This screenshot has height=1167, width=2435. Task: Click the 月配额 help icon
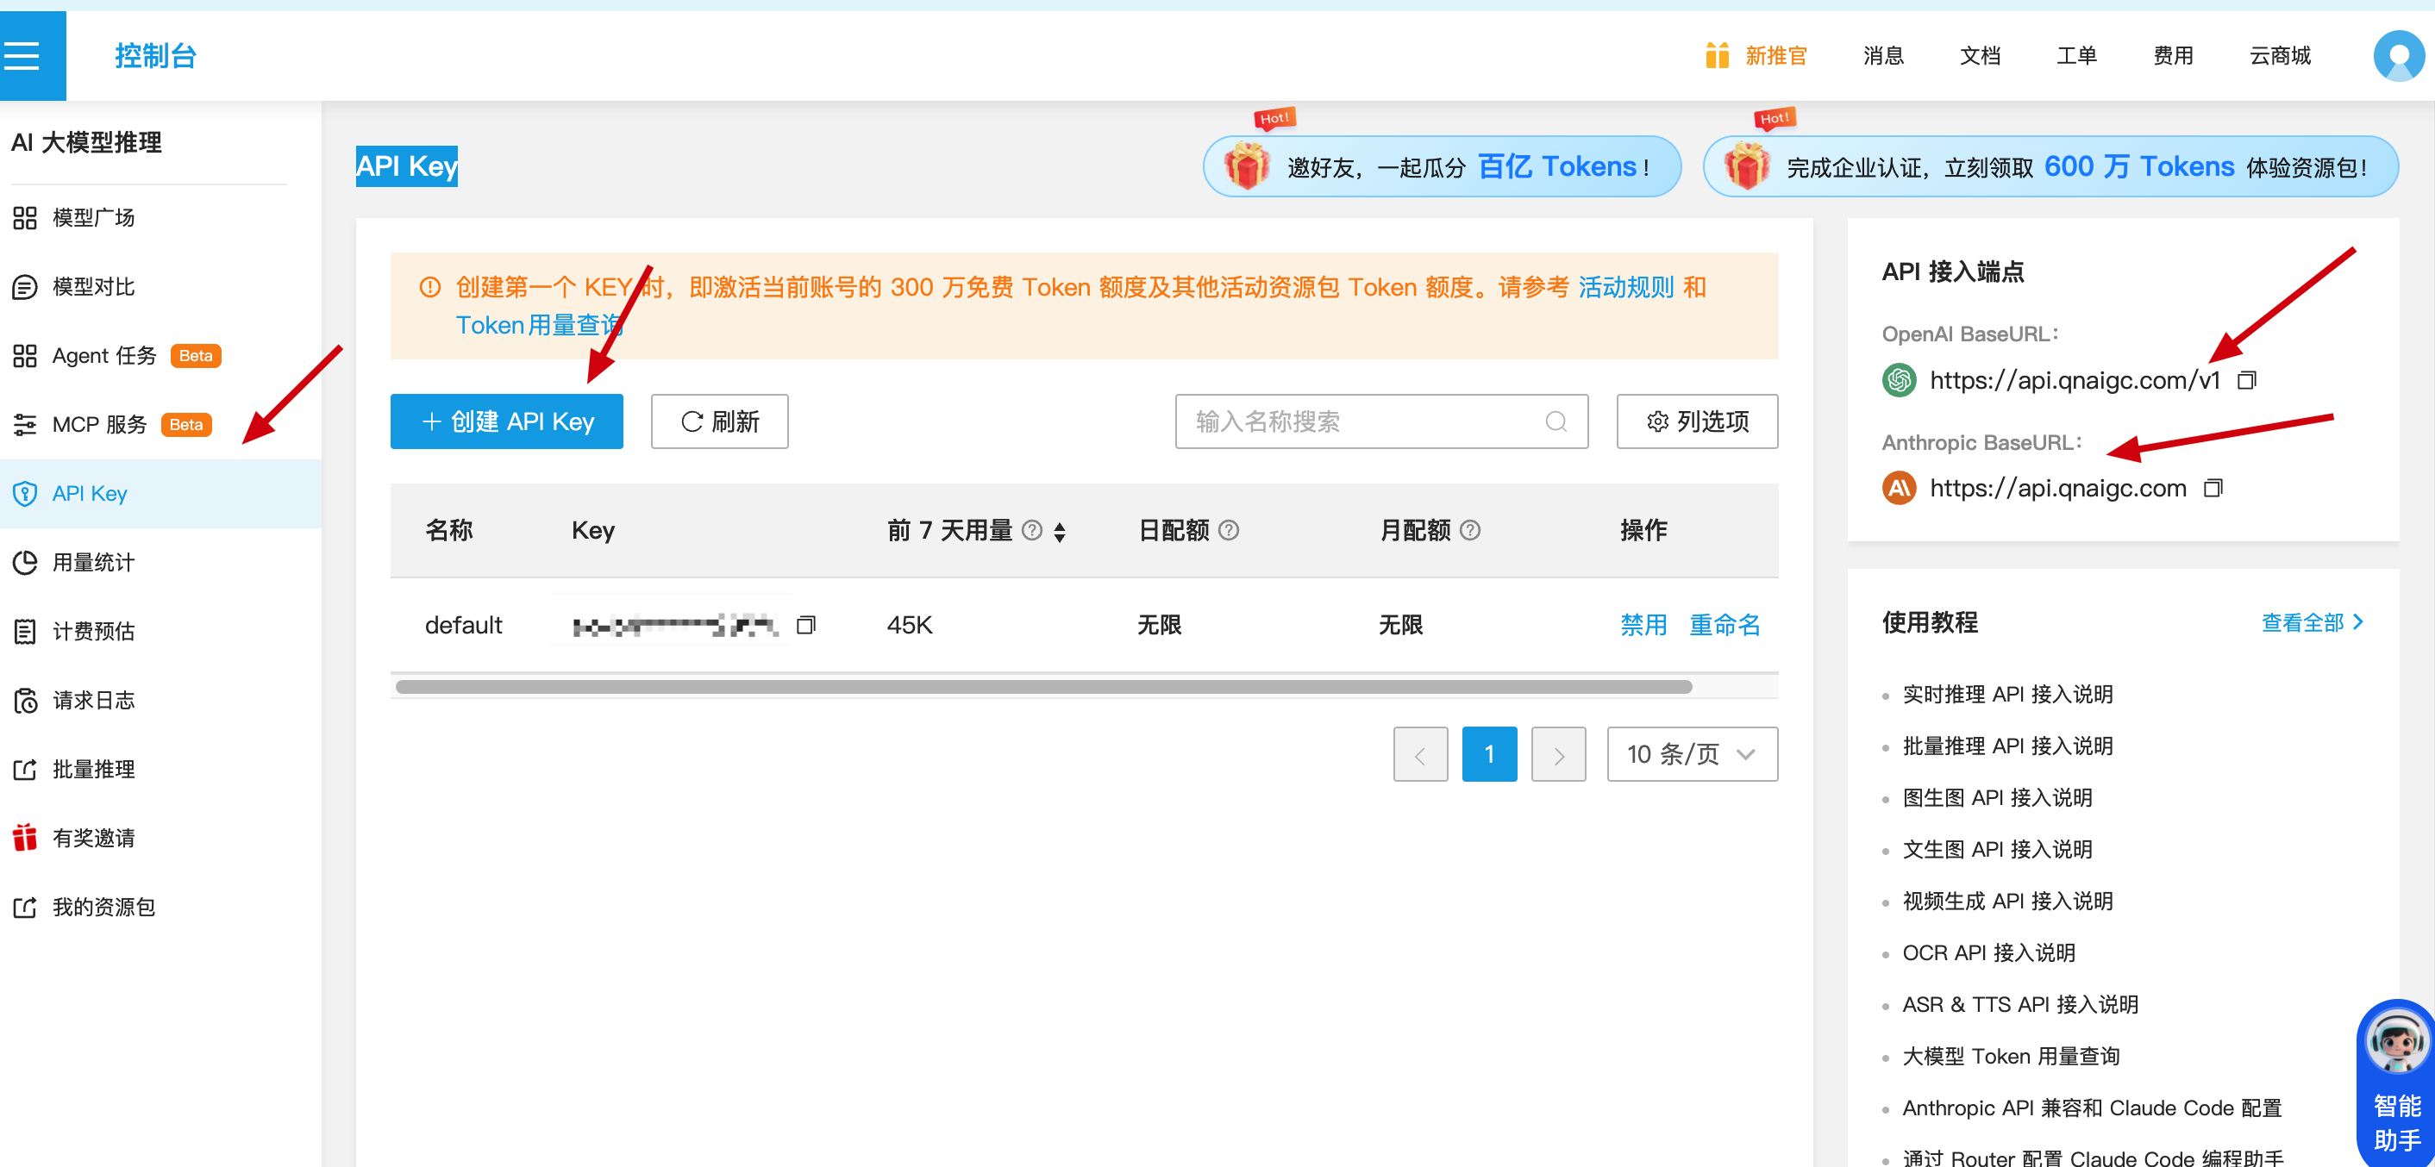1470,530
